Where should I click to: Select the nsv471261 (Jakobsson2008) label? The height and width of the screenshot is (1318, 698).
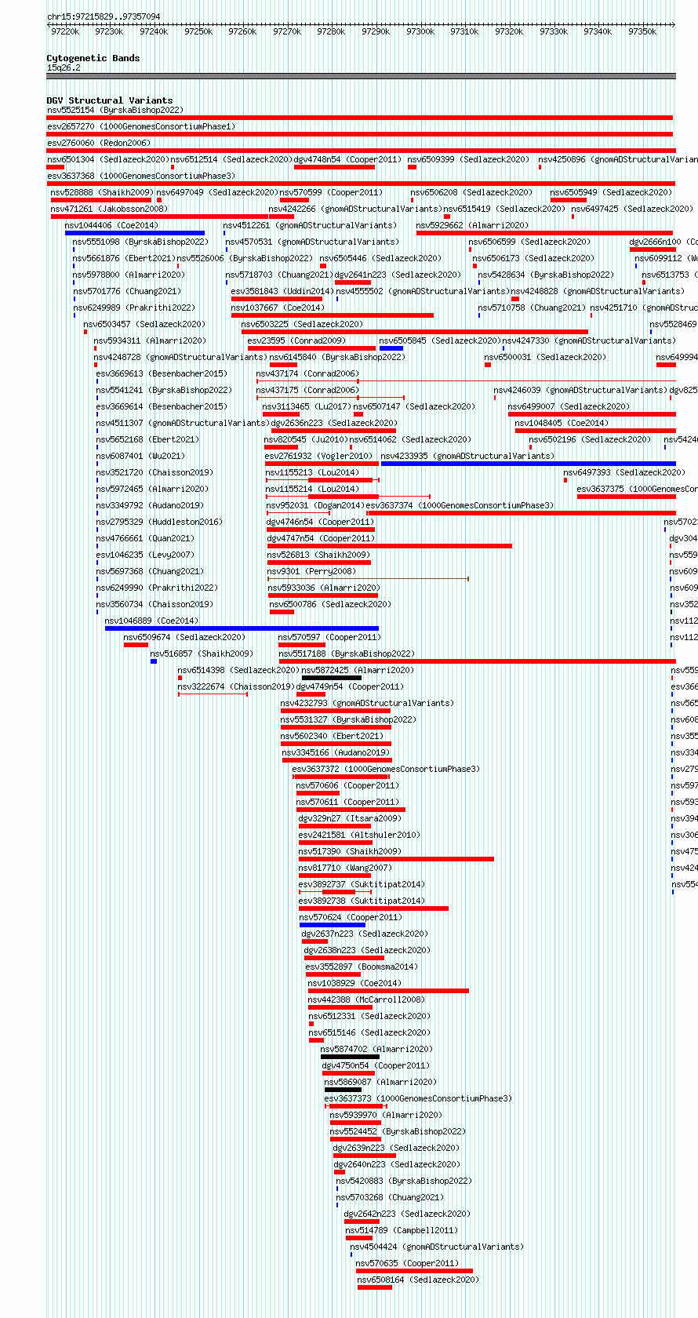(x=109, y=209)
